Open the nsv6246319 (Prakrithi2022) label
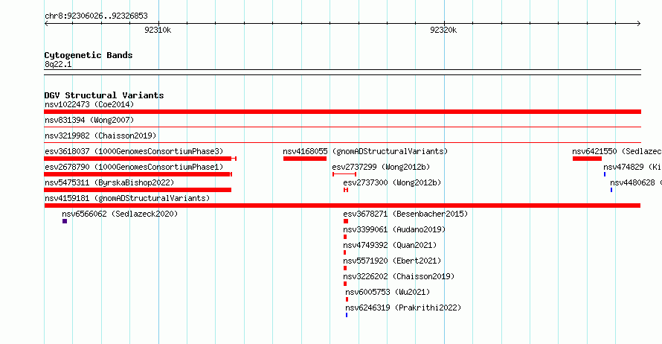Viewport: 662px width, 344px height. [403, 308]
